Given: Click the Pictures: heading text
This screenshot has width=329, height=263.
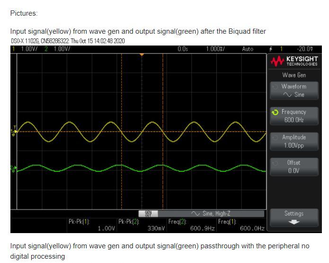Looking at the screenshot, I should [x=24, y=13].
